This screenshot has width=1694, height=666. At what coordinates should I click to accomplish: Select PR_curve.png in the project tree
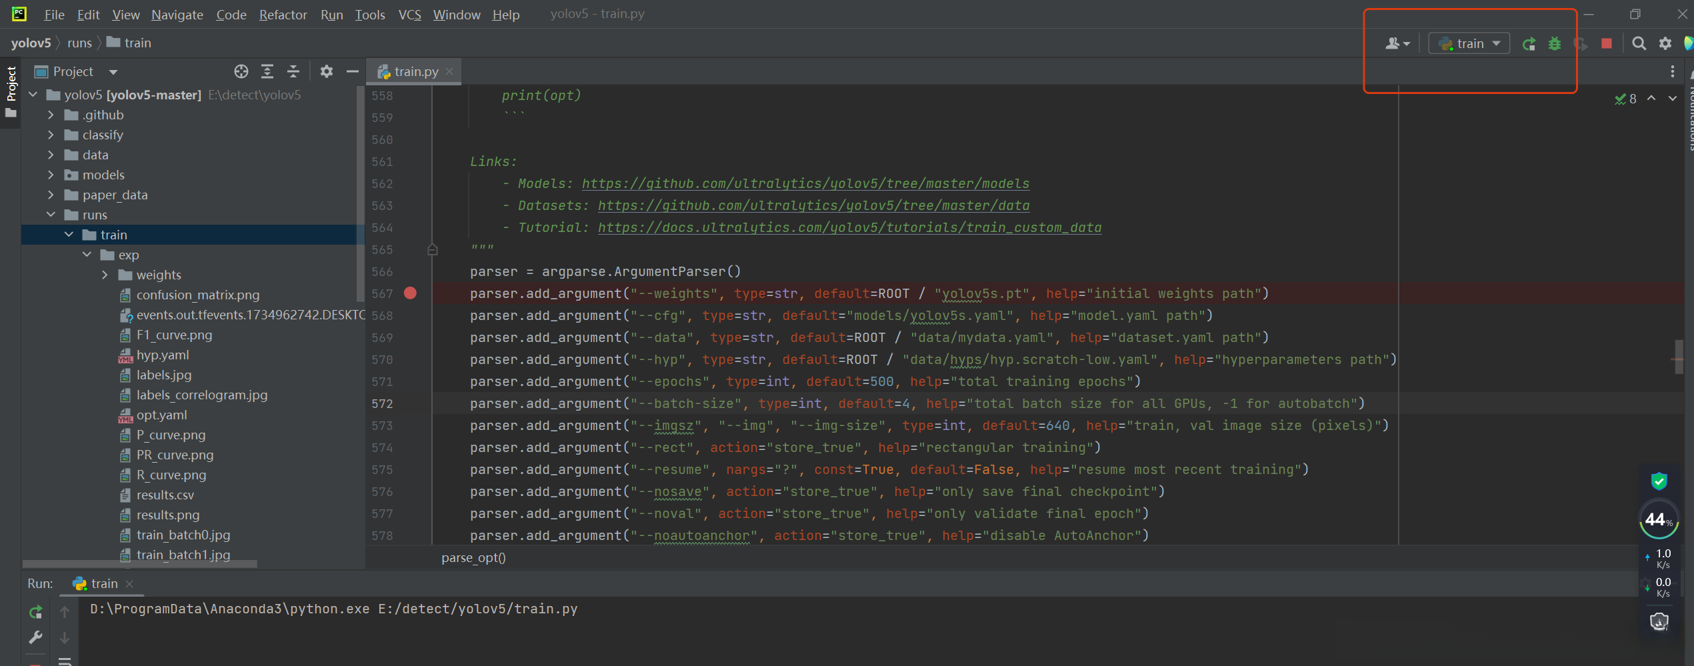click(175, 455)
